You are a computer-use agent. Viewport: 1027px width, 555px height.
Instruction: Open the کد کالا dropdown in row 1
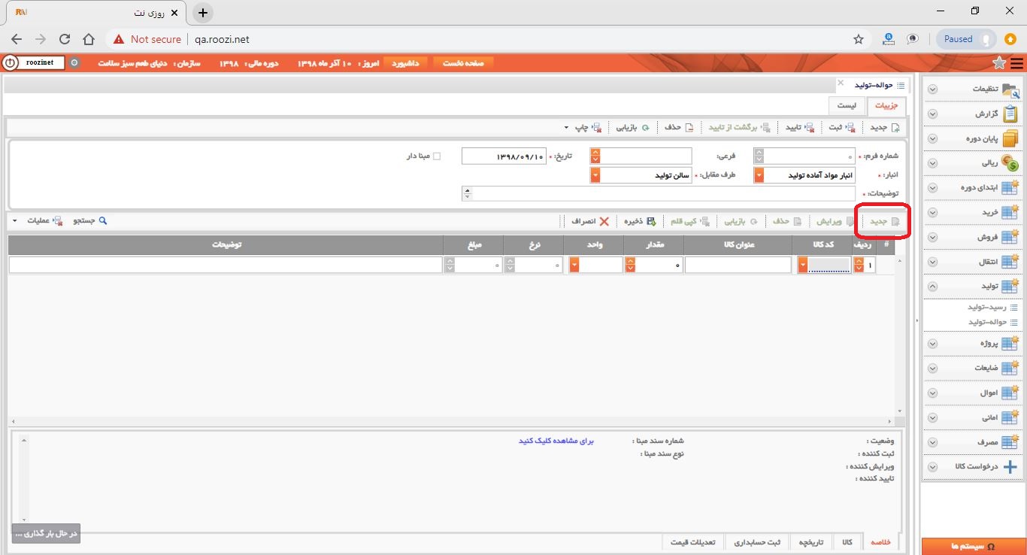802,265
